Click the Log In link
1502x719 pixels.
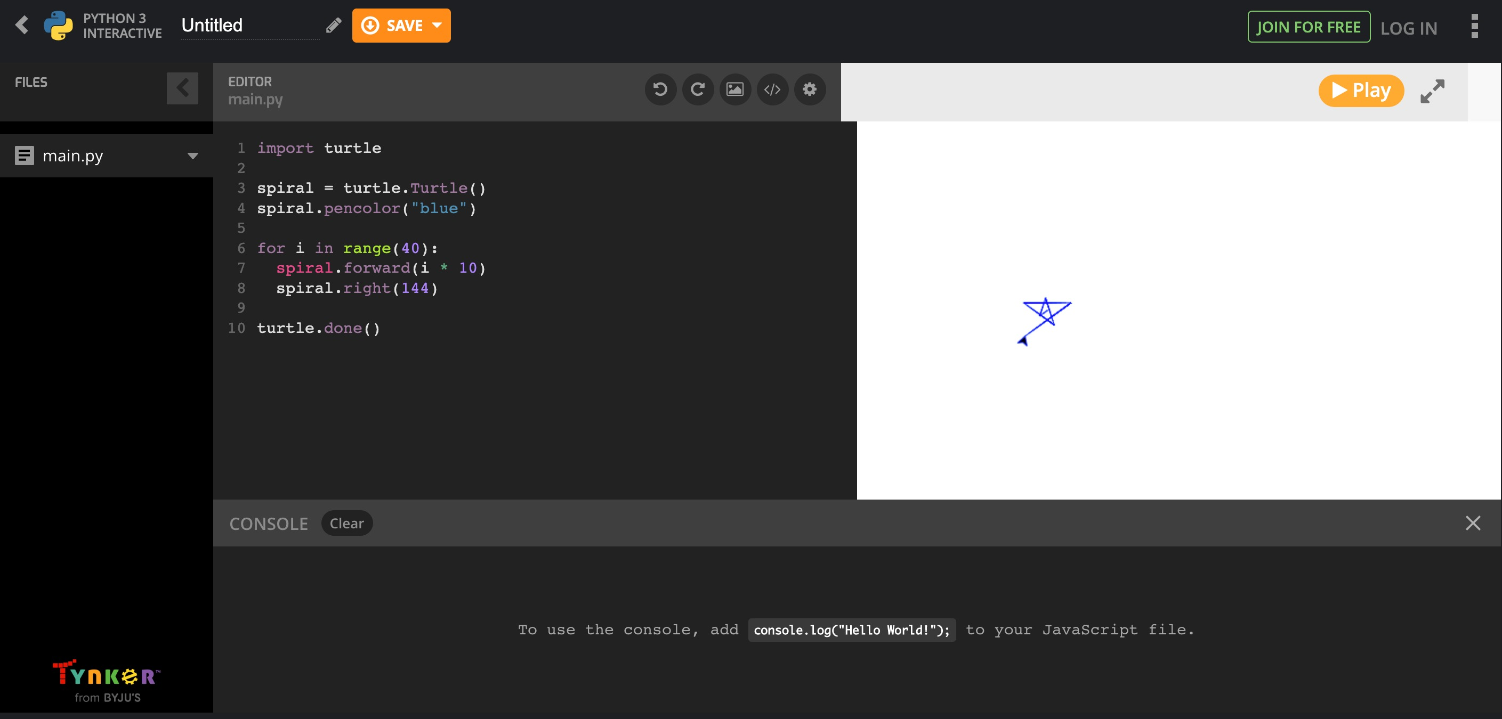click(x=1409, y=28)
